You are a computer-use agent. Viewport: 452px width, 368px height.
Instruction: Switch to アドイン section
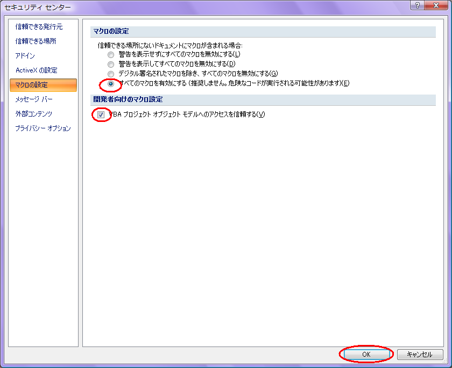[25, 55]
